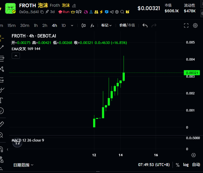Viewport: 203px width, 173px height.
Task: Switch chart to 1D timeframe
Action: point(64,25)
